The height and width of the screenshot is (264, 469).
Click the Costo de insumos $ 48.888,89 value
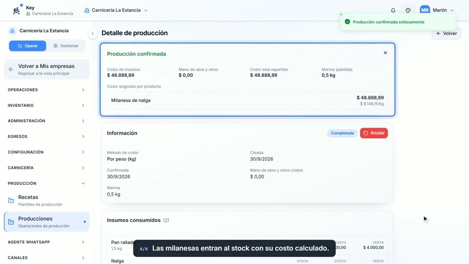121,75
